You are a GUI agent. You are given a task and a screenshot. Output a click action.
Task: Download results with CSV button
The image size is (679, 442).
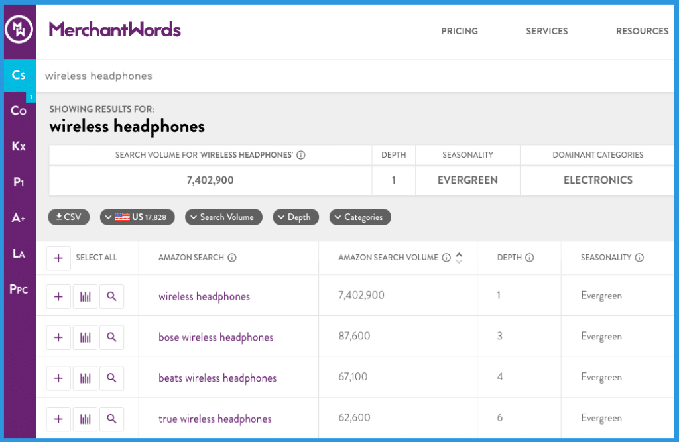click(x=69, y=217)
